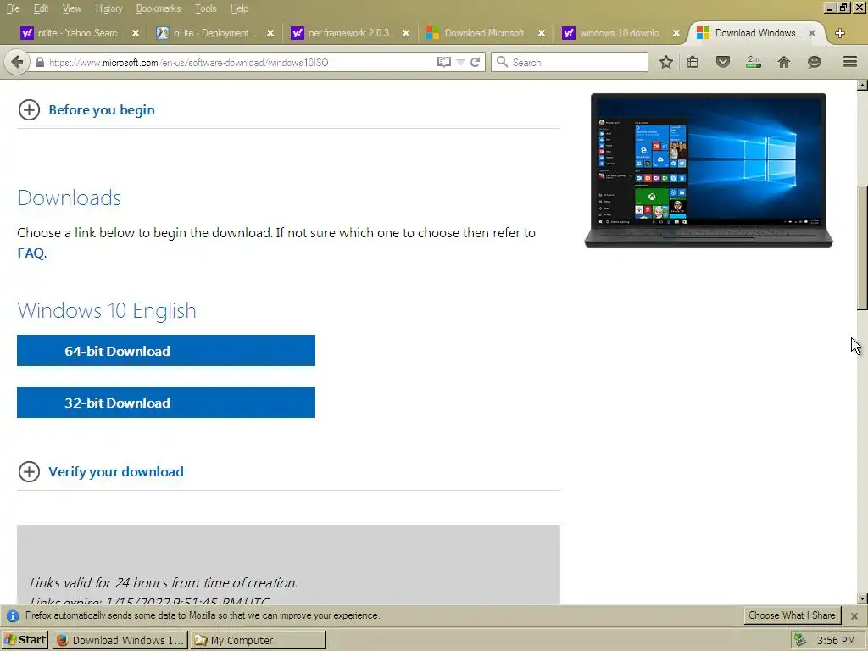Open the View menu
Viewport: 868px width, 651px height.
click(x=72, y=8)
